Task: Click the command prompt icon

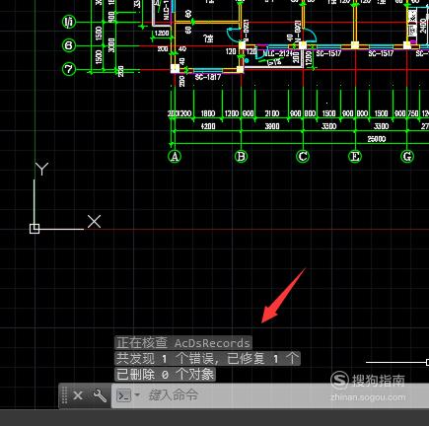Action: [124, 395]
